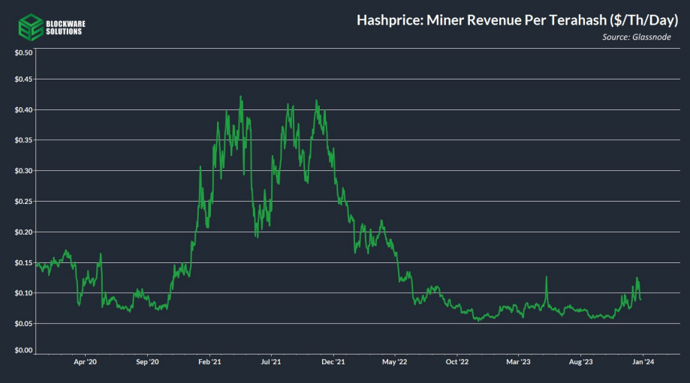The height and width of the screenshot is (383, 690).
Task: Select the $0.40 y-axis value
Action: click(23, 110)
